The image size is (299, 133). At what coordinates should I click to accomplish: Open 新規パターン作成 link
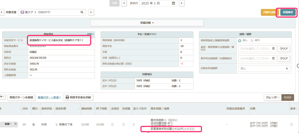49,98
